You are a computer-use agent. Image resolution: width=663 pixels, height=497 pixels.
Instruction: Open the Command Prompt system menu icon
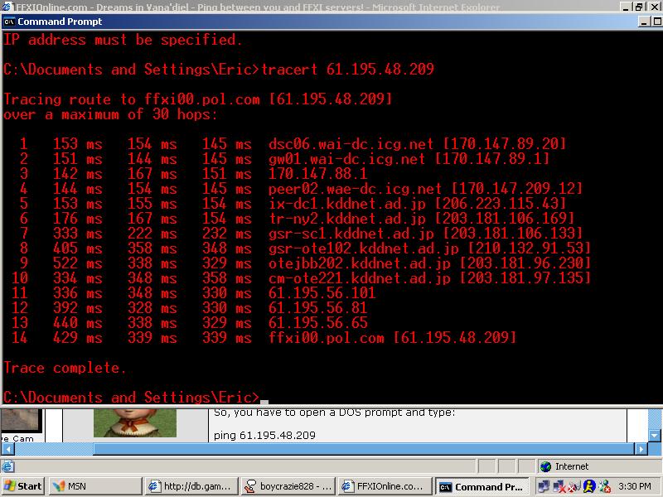coord(9,22)
